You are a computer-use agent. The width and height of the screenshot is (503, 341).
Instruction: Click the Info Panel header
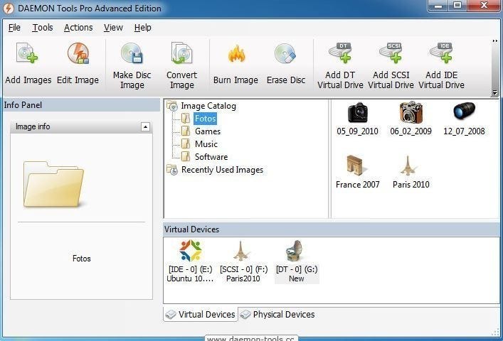click(81, 105)
